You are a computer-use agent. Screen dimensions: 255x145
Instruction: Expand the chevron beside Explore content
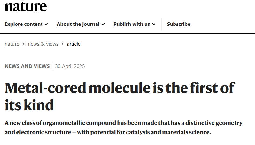[46, 24]
